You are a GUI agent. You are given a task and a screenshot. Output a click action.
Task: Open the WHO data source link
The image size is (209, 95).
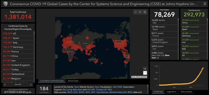click(x=70, y=92)
